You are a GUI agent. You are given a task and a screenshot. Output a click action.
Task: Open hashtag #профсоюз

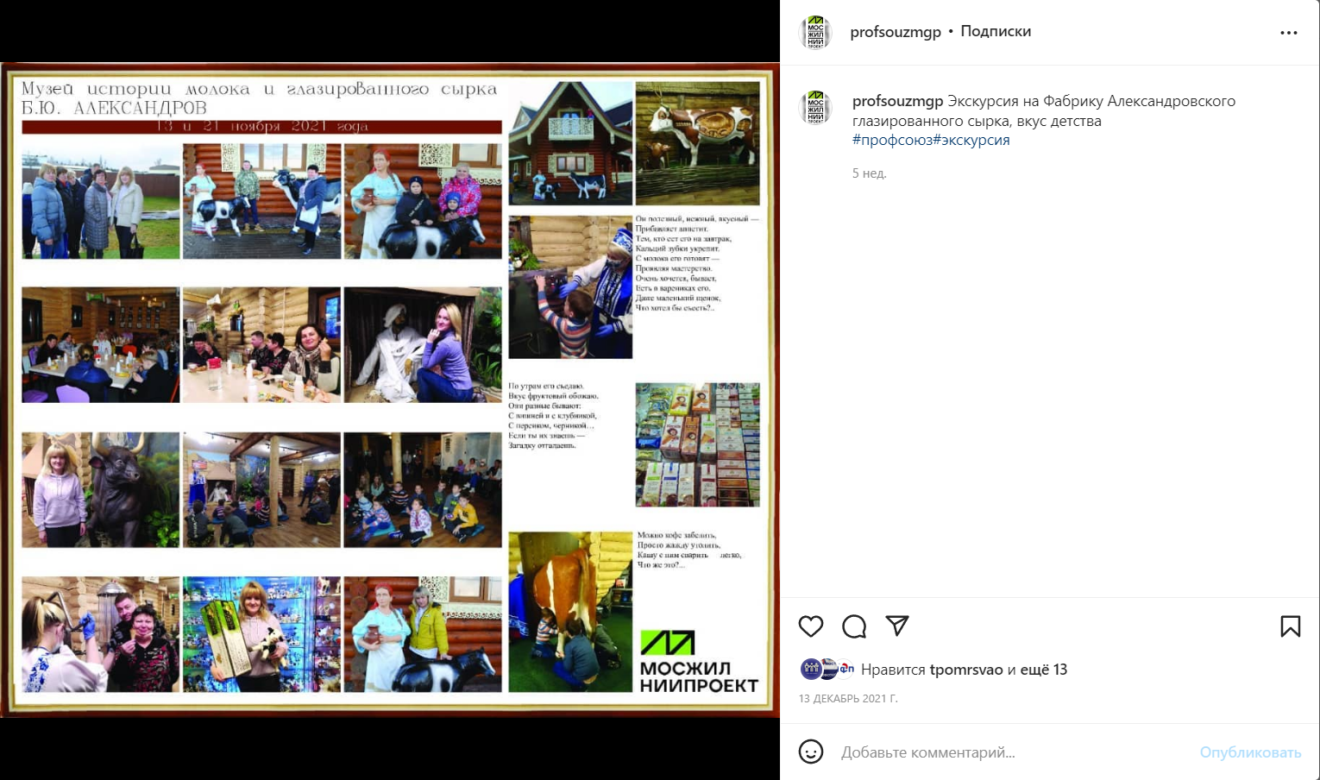892,140
